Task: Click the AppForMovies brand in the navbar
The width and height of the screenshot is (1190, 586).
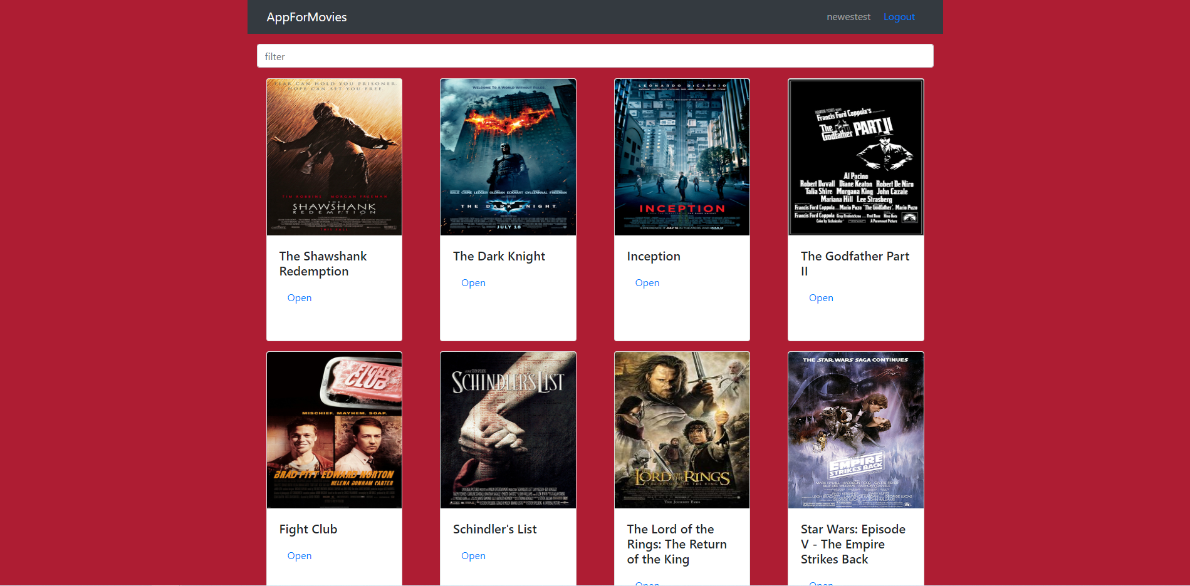Action: [x=306, y=17]
